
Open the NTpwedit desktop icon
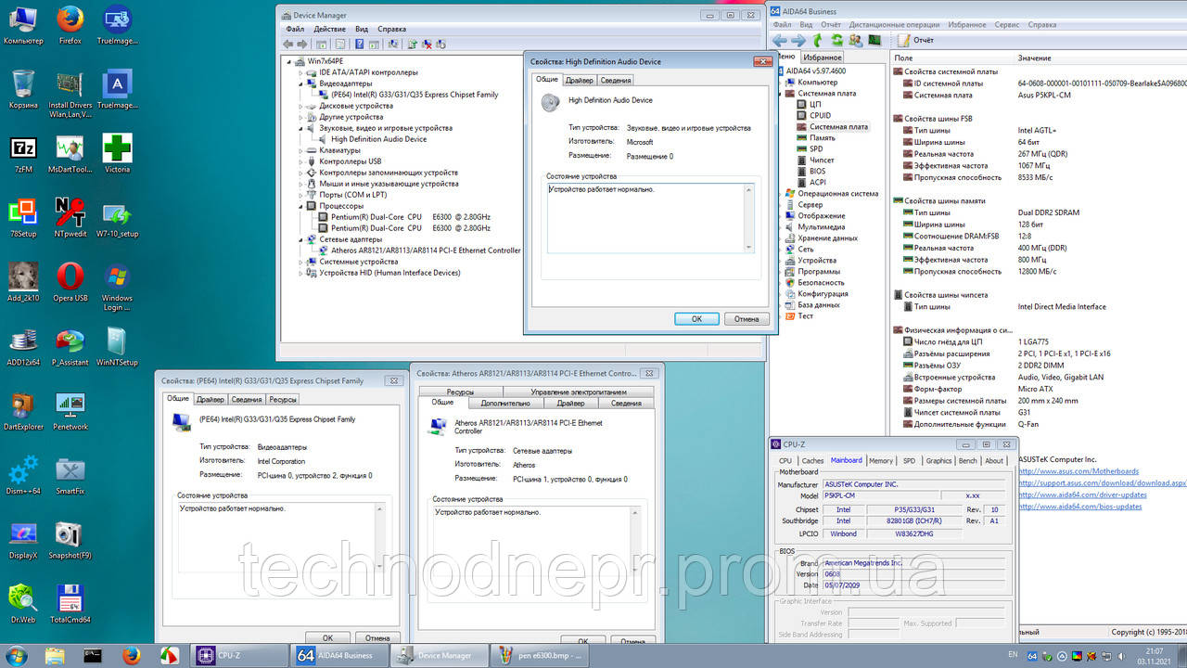70,218
